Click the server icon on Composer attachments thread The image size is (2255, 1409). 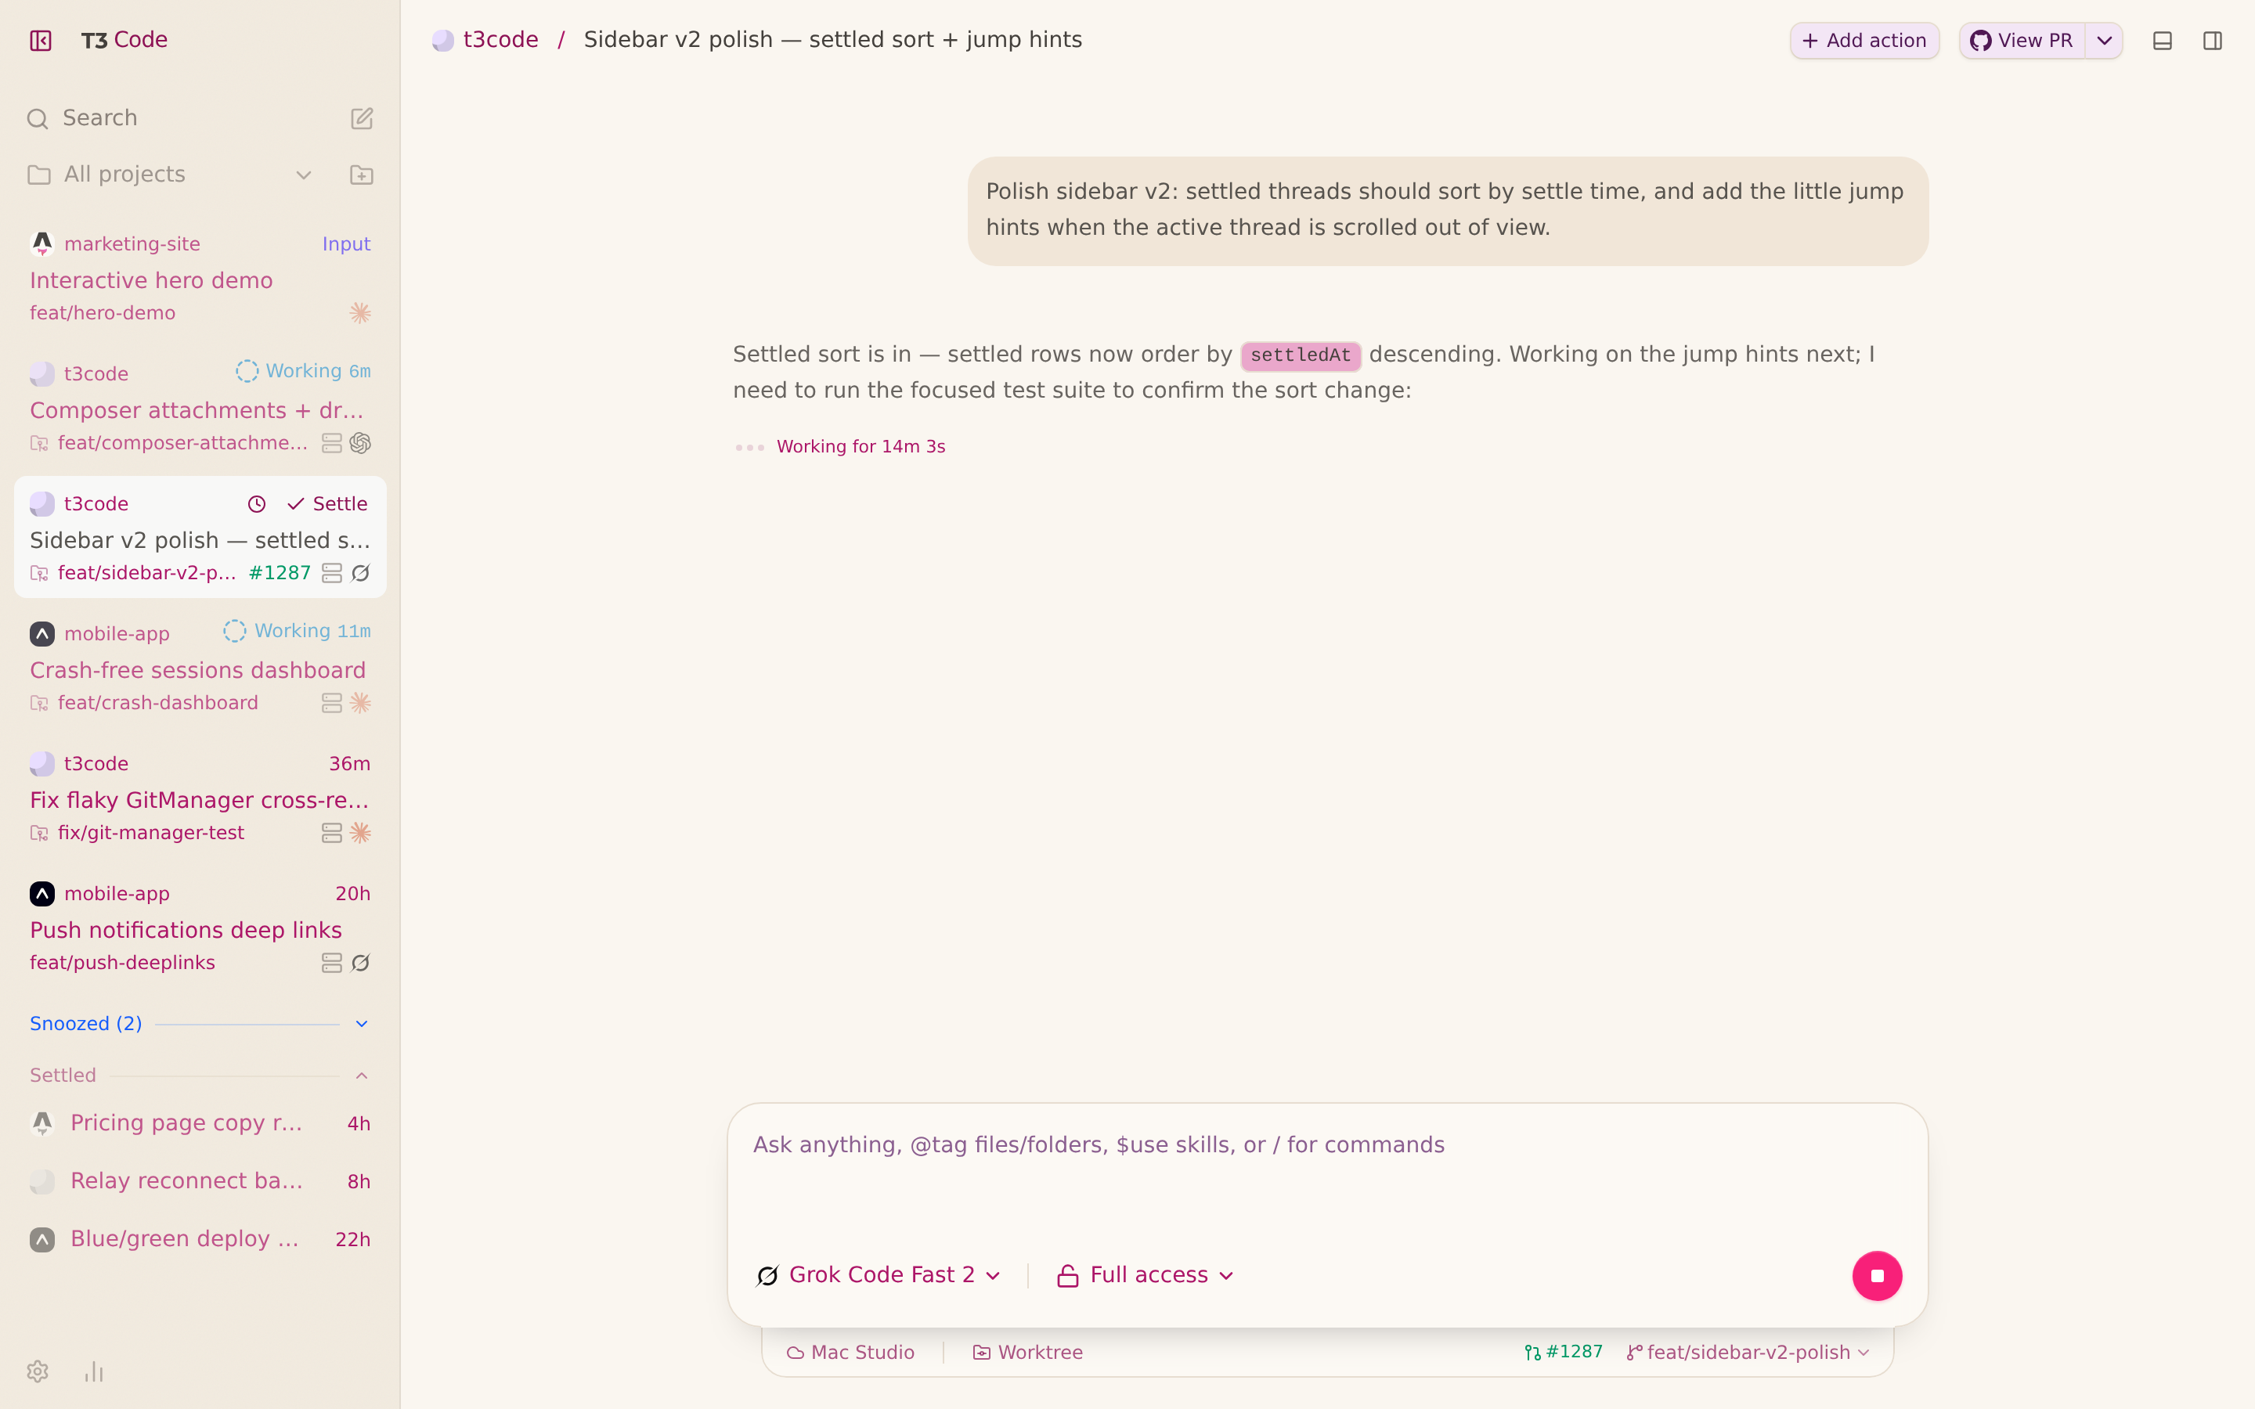pyautogui.click(x=332, y=442)
